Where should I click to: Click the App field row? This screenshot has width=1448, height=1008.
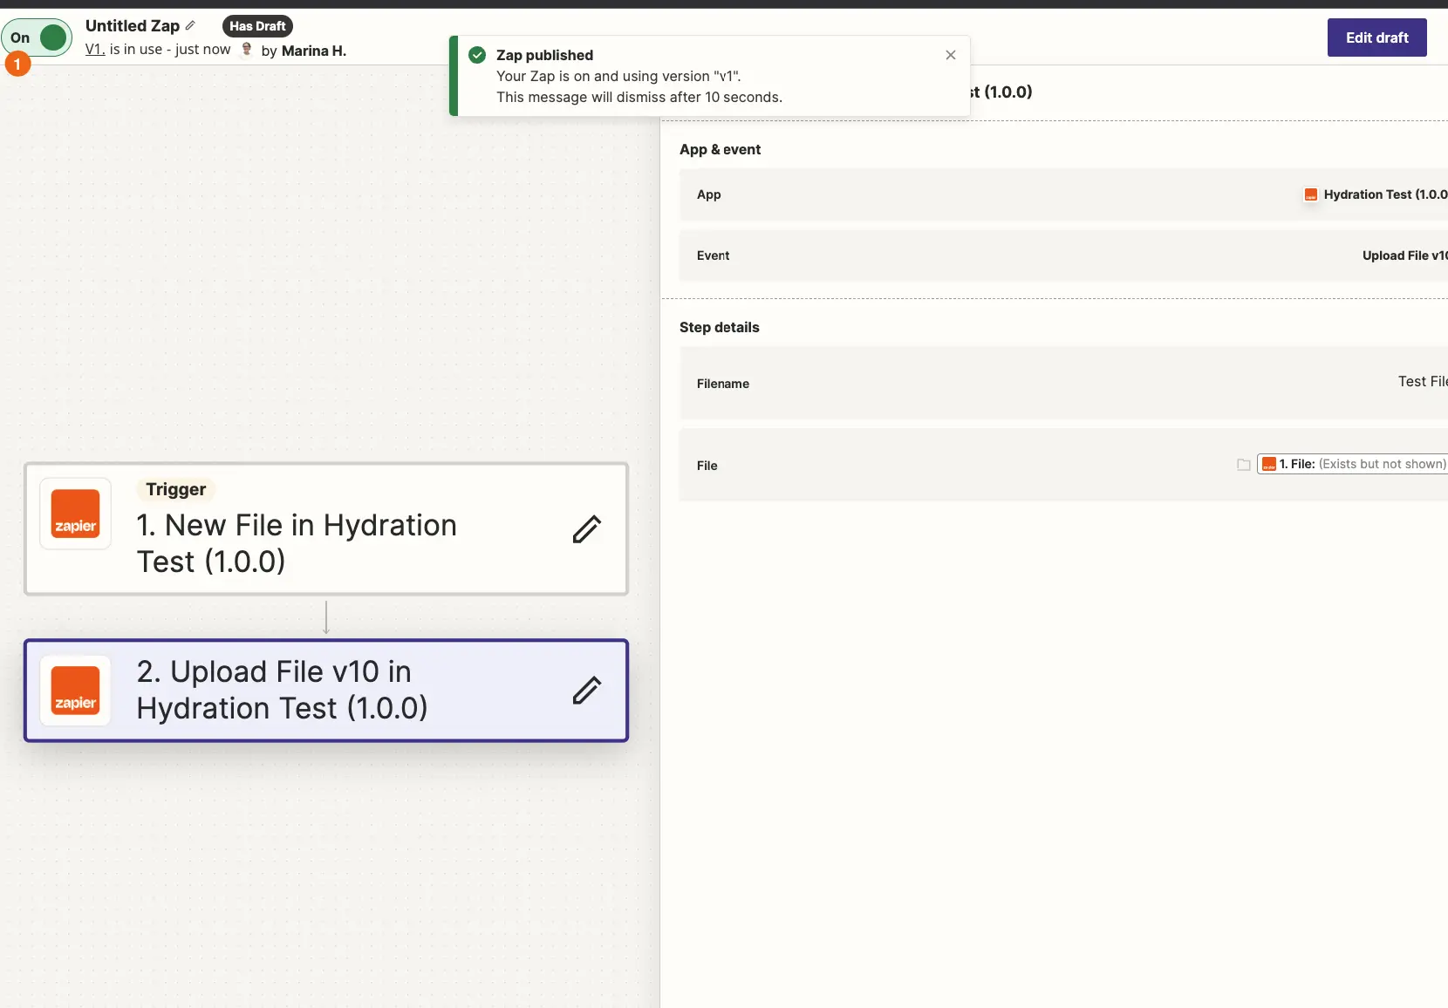point(1063,194)
